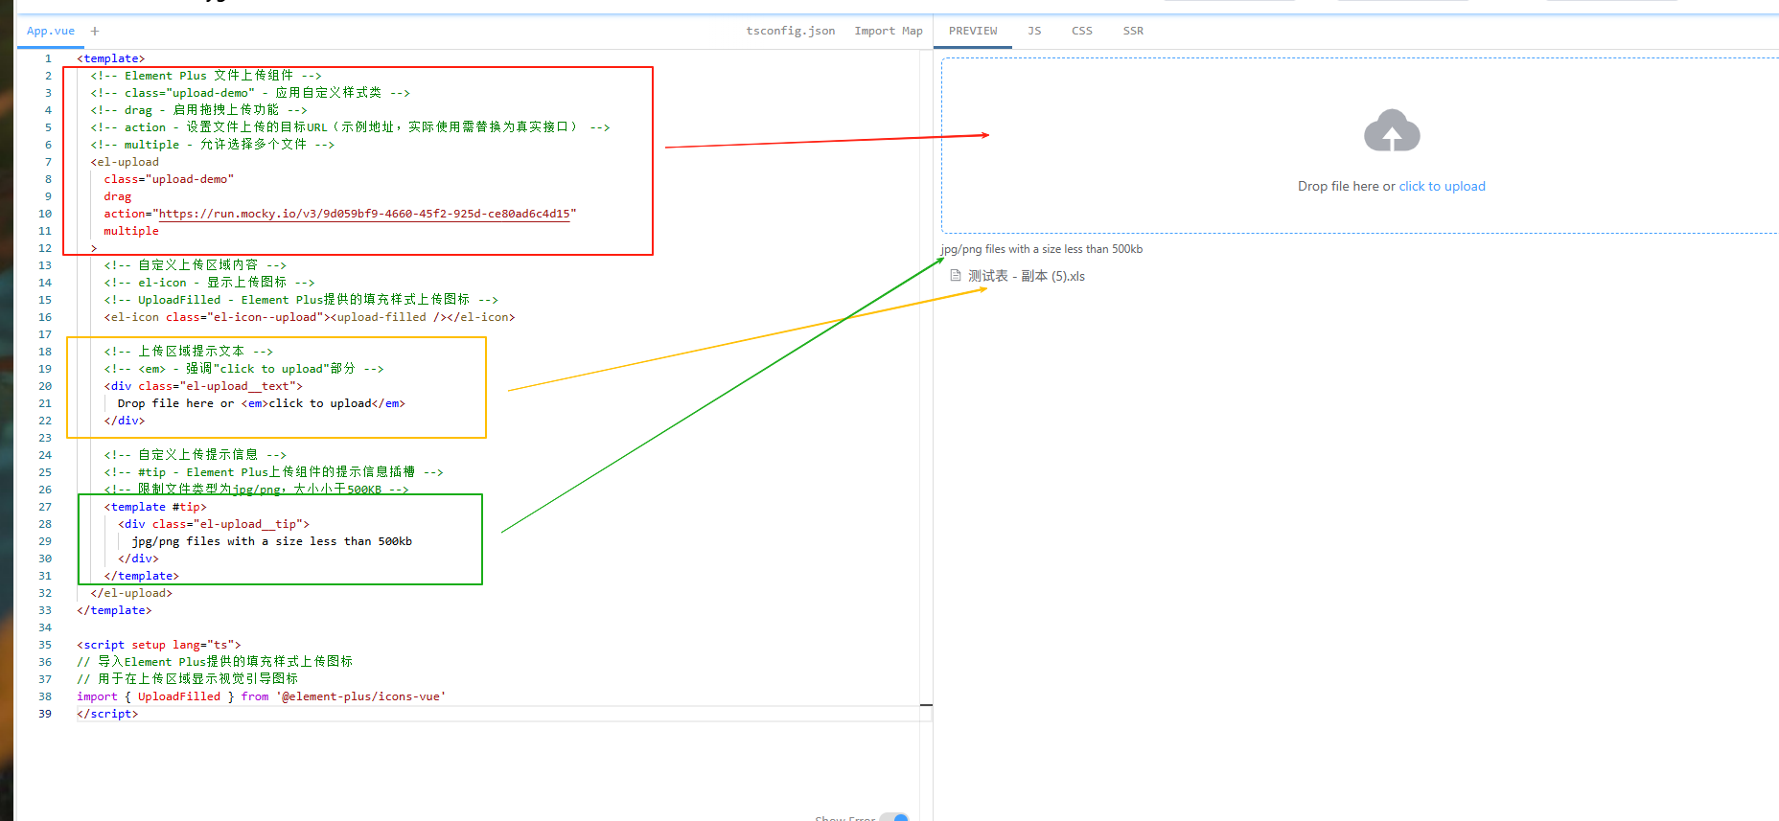Click the 'multiple' attribute on line 11
The width and height of the screenshot is (1779, 821).
pos(131,231)
